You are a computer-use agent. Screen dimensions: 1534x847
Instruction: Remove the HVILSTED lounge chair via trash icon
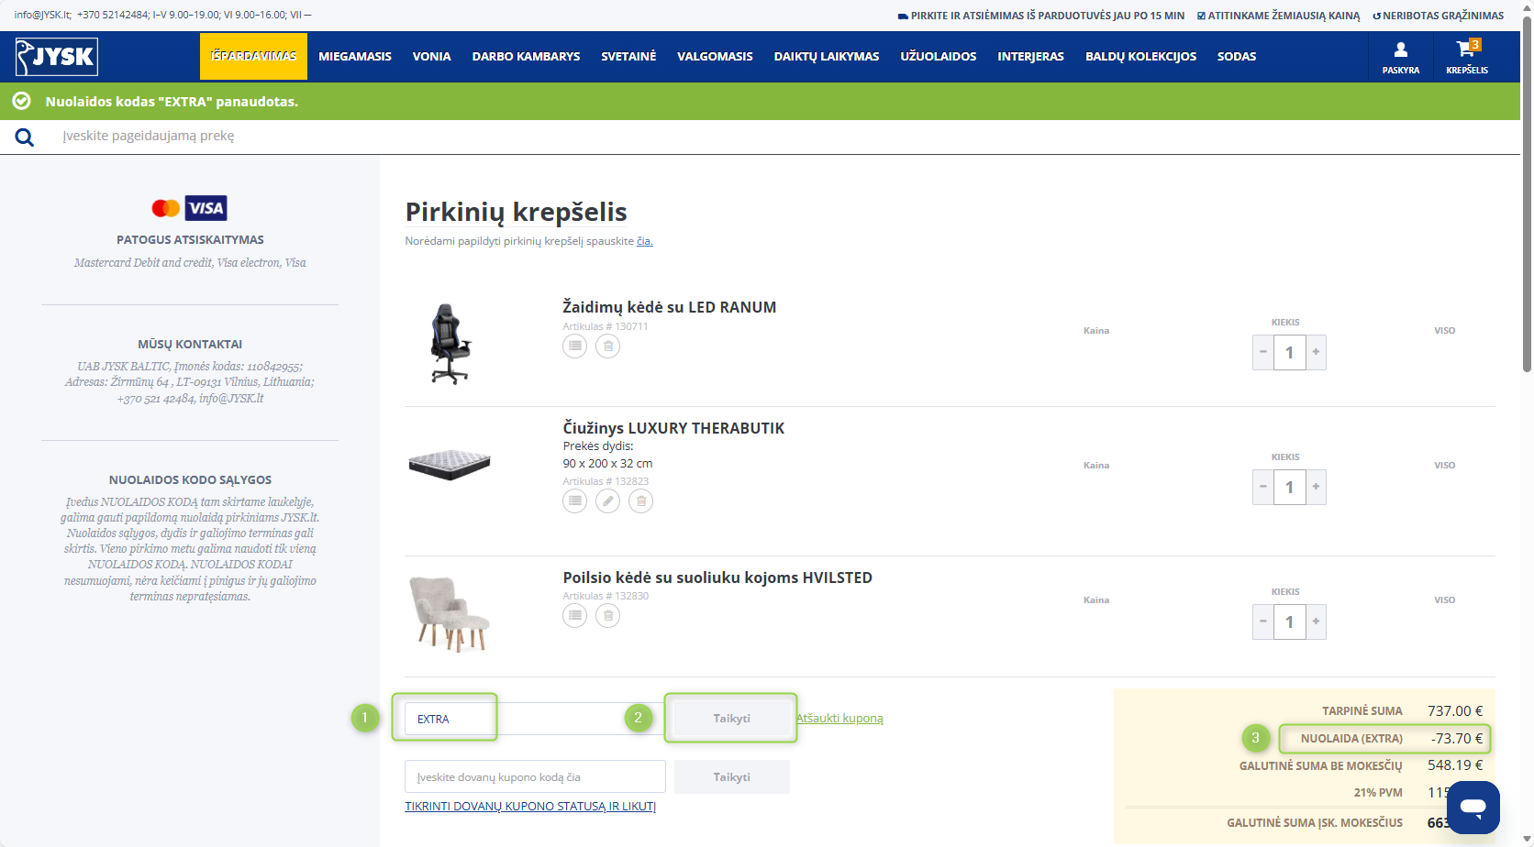click(607, 616)
